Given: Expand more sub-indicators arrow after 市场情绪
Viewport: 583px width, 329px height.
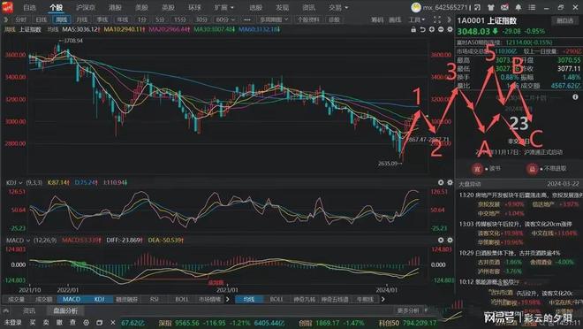Looking at the screenshot, I should tap(228, 299).
